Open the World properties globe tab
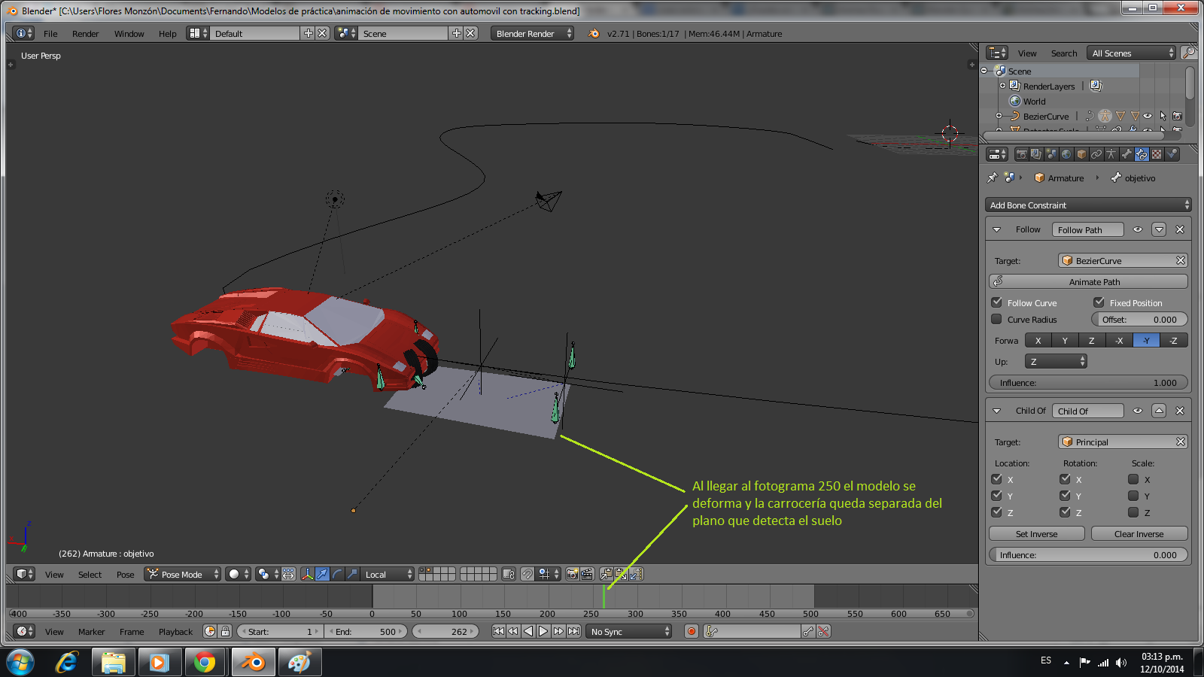The height and width of the screenshot is (677, 1204). [x=1066, y=154]
